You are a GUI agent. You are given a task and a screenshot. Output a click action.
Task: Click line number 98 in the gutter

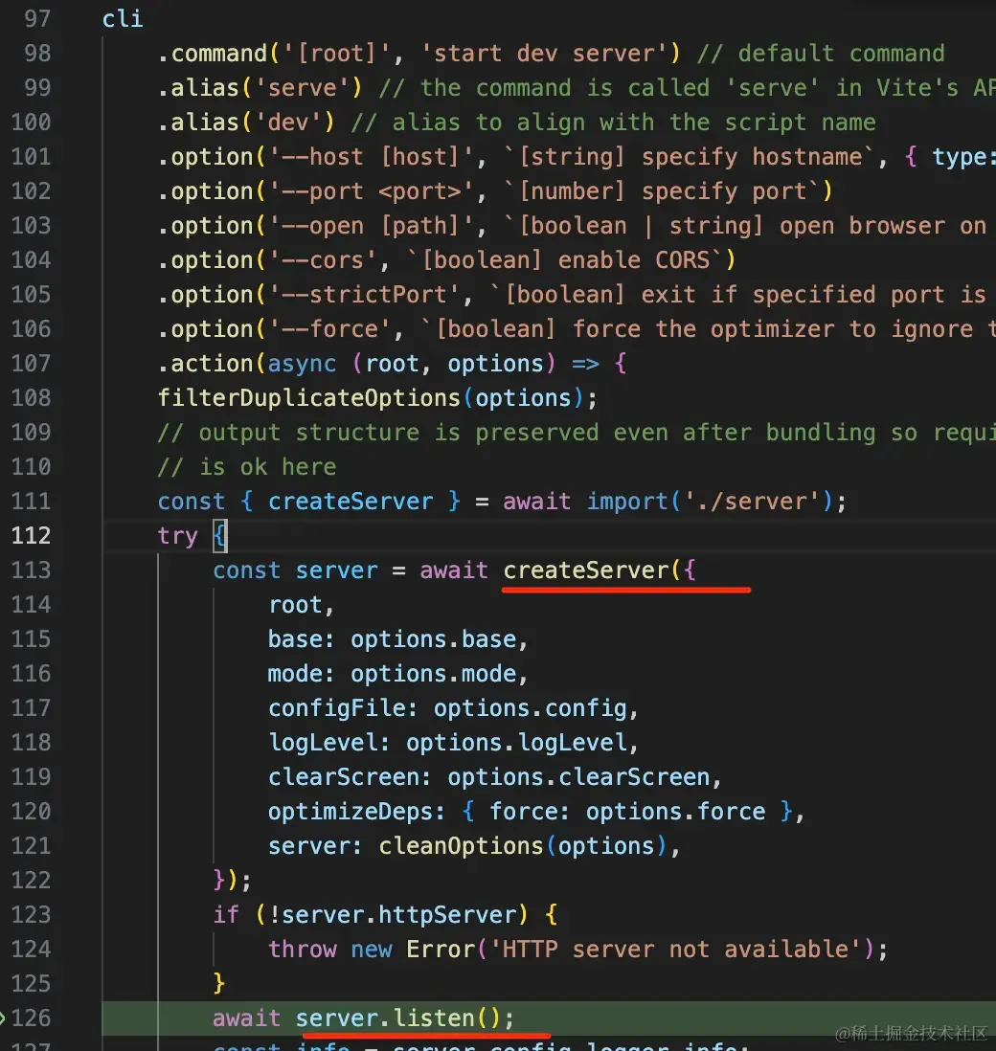[37, 53]
